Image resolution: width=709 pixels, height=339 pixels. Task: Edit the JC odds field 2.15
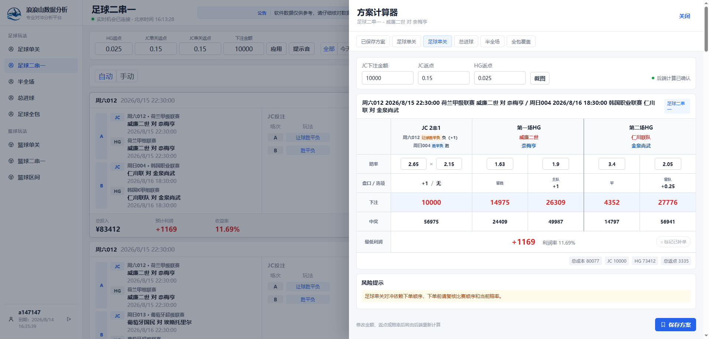(449, 164)
